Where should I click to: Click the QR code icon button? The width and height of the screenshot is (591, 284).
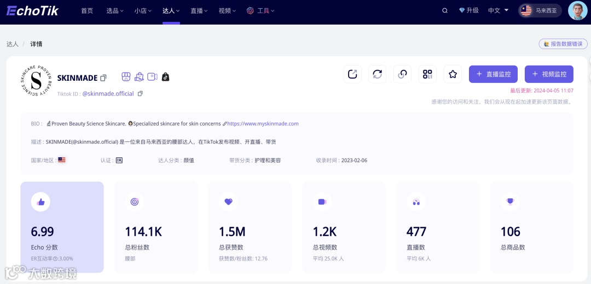click(427, 74)
